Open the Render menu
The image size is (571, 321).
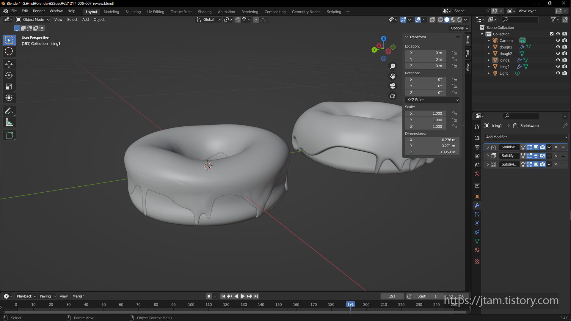[x=39, y=11]
